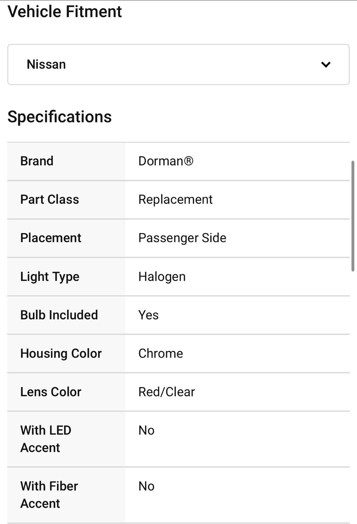
Task: Click the Specifications heading
Action: [x=60, y=117]
